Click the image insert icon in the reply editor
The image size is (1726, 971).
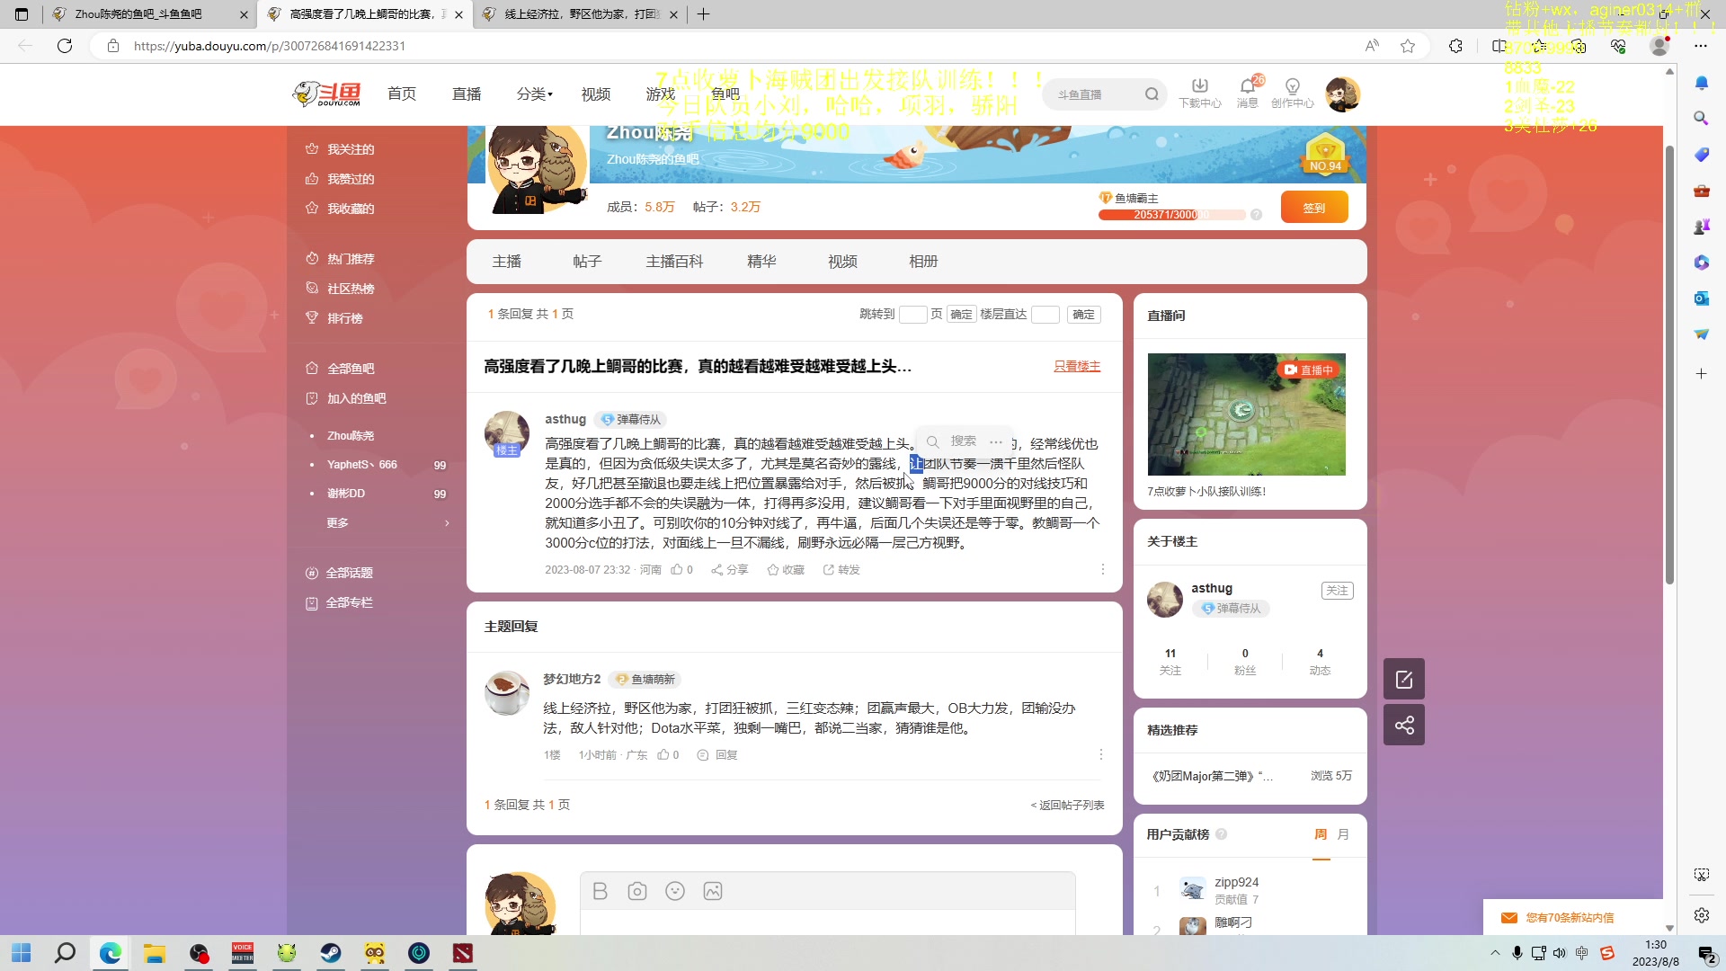713,891
